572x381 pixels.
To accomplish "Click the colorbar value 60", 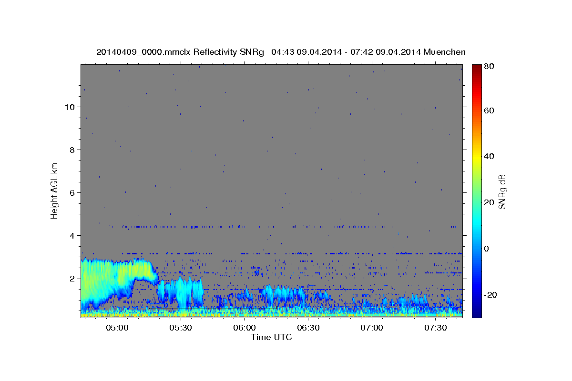I will 489,110.
